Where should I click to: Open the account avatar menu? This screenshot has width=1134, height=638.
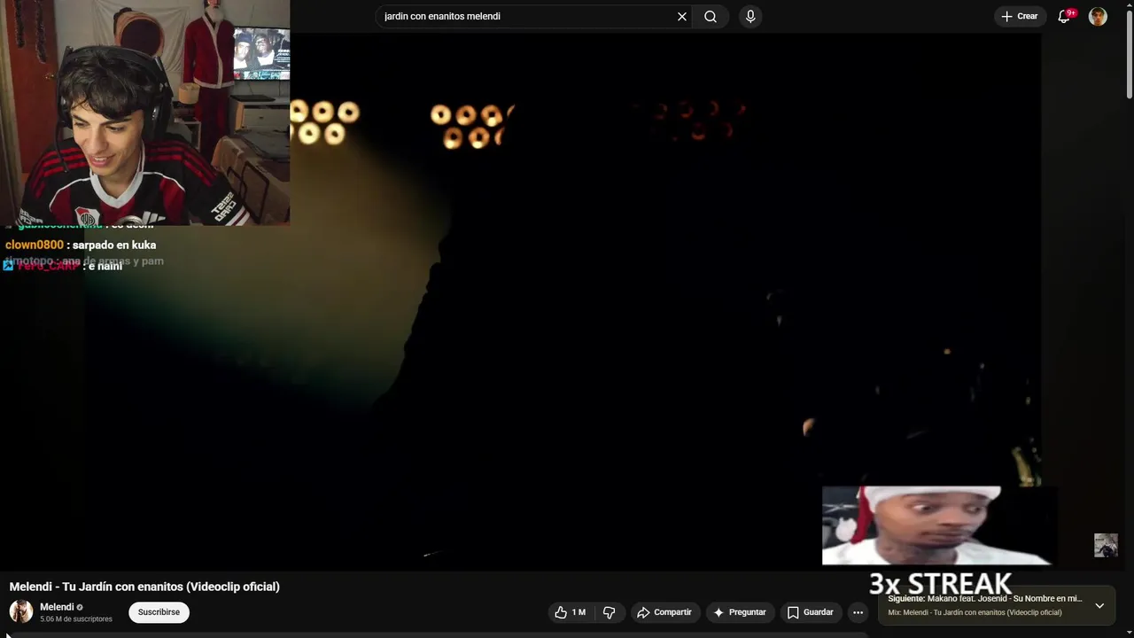coord(1098,17)
